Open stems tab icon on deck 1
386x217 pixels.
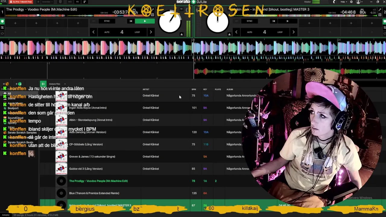point(2,27)
